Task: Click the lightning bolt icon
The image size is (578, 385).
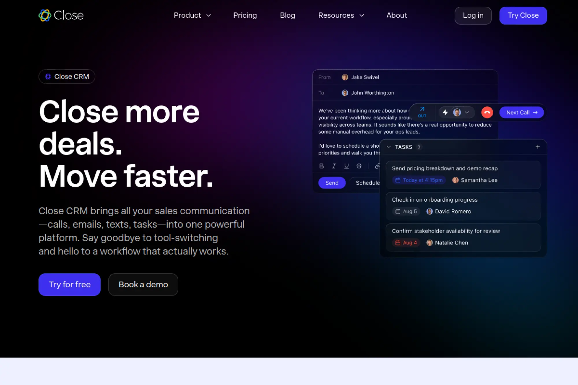Action: (x=445, y=112)
